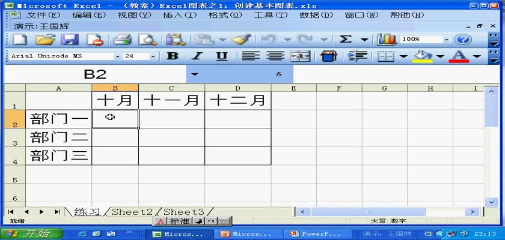Toggle Underline formatting
The width and height of the screenshot is (505, 240).
pos(221,56)
